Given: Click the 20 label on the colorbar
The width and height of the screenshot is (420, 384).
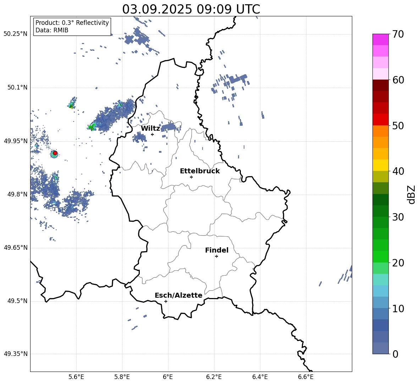Looking at the screenshot, I should coord(398,263).
